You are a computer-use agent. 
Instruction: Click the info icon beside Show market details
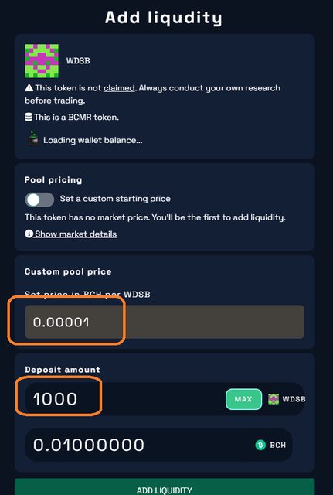click(29, 234)
